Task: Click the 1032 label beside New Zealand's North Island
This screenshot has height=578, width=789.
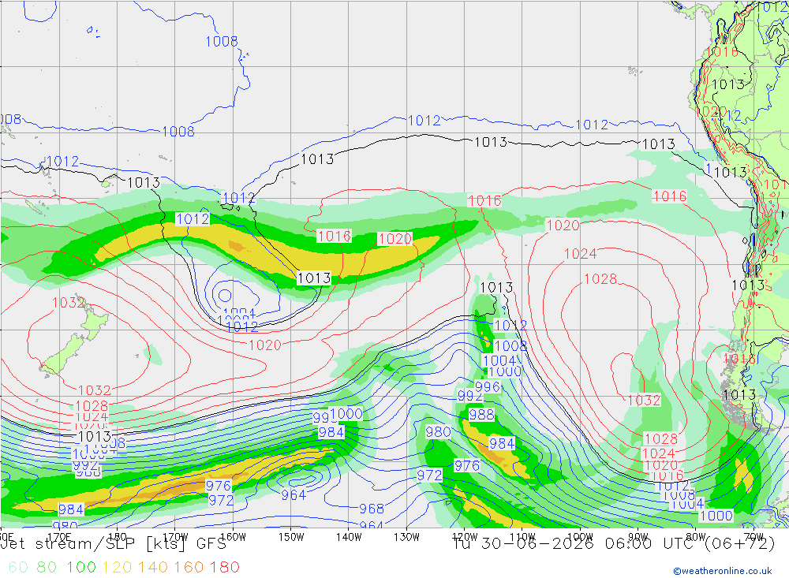Action: pos(69,302)
